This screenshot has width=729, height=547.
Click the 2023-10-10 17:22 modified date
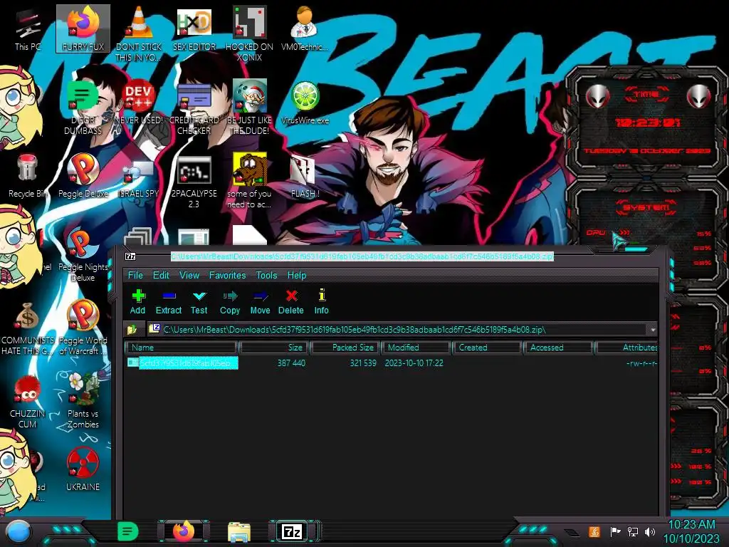pos(414,363)
